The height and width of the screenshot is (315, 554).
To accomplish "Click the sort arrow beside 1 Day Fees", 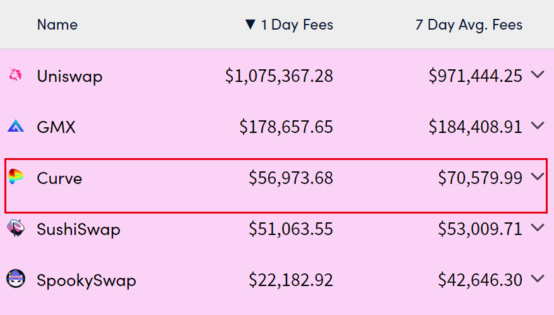I will (250, 25).
